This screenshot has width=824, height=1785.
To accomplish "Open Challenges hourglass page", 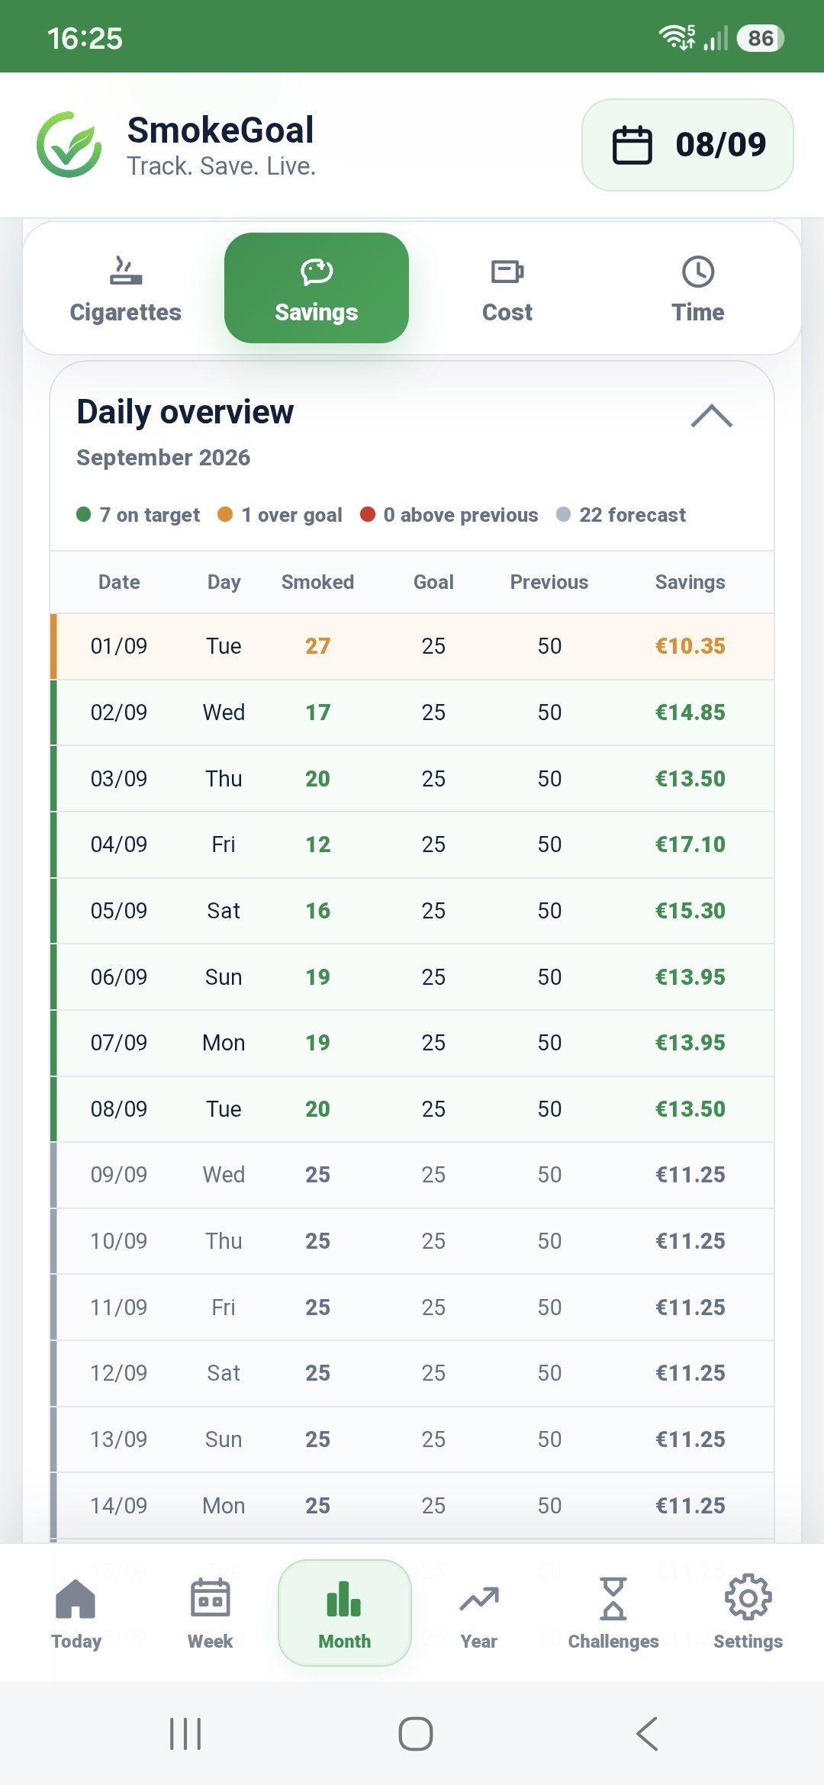I will point(613,1613).
